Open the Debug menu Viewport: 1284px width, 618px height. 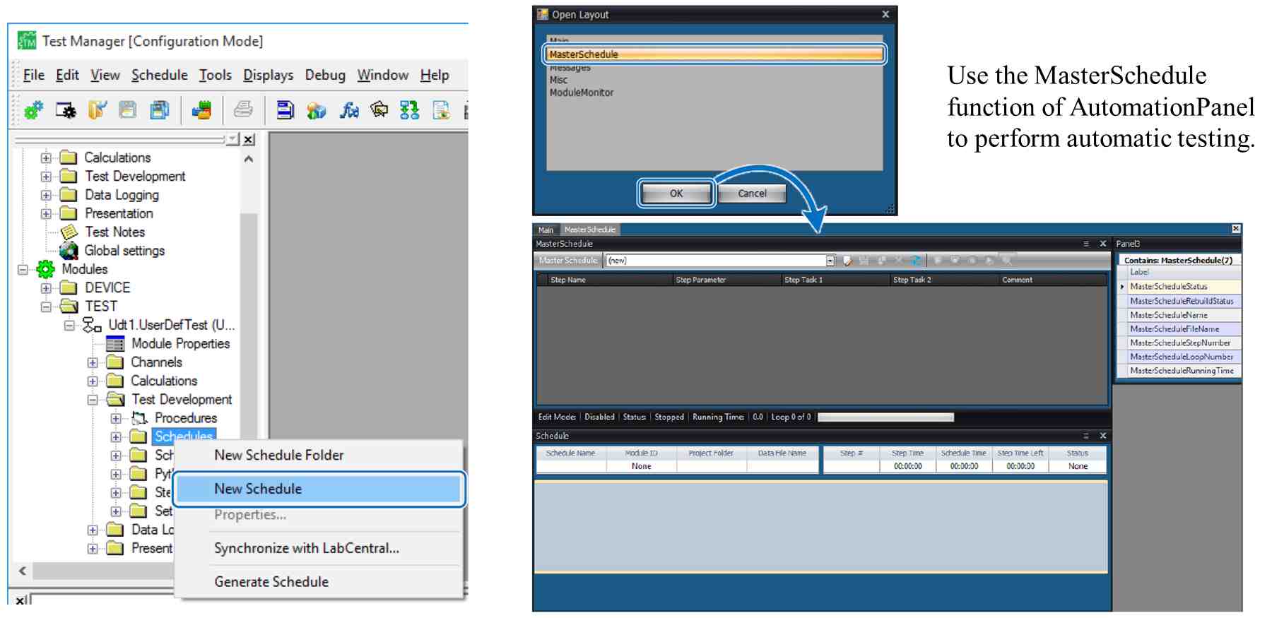click(x=325, y=75)
